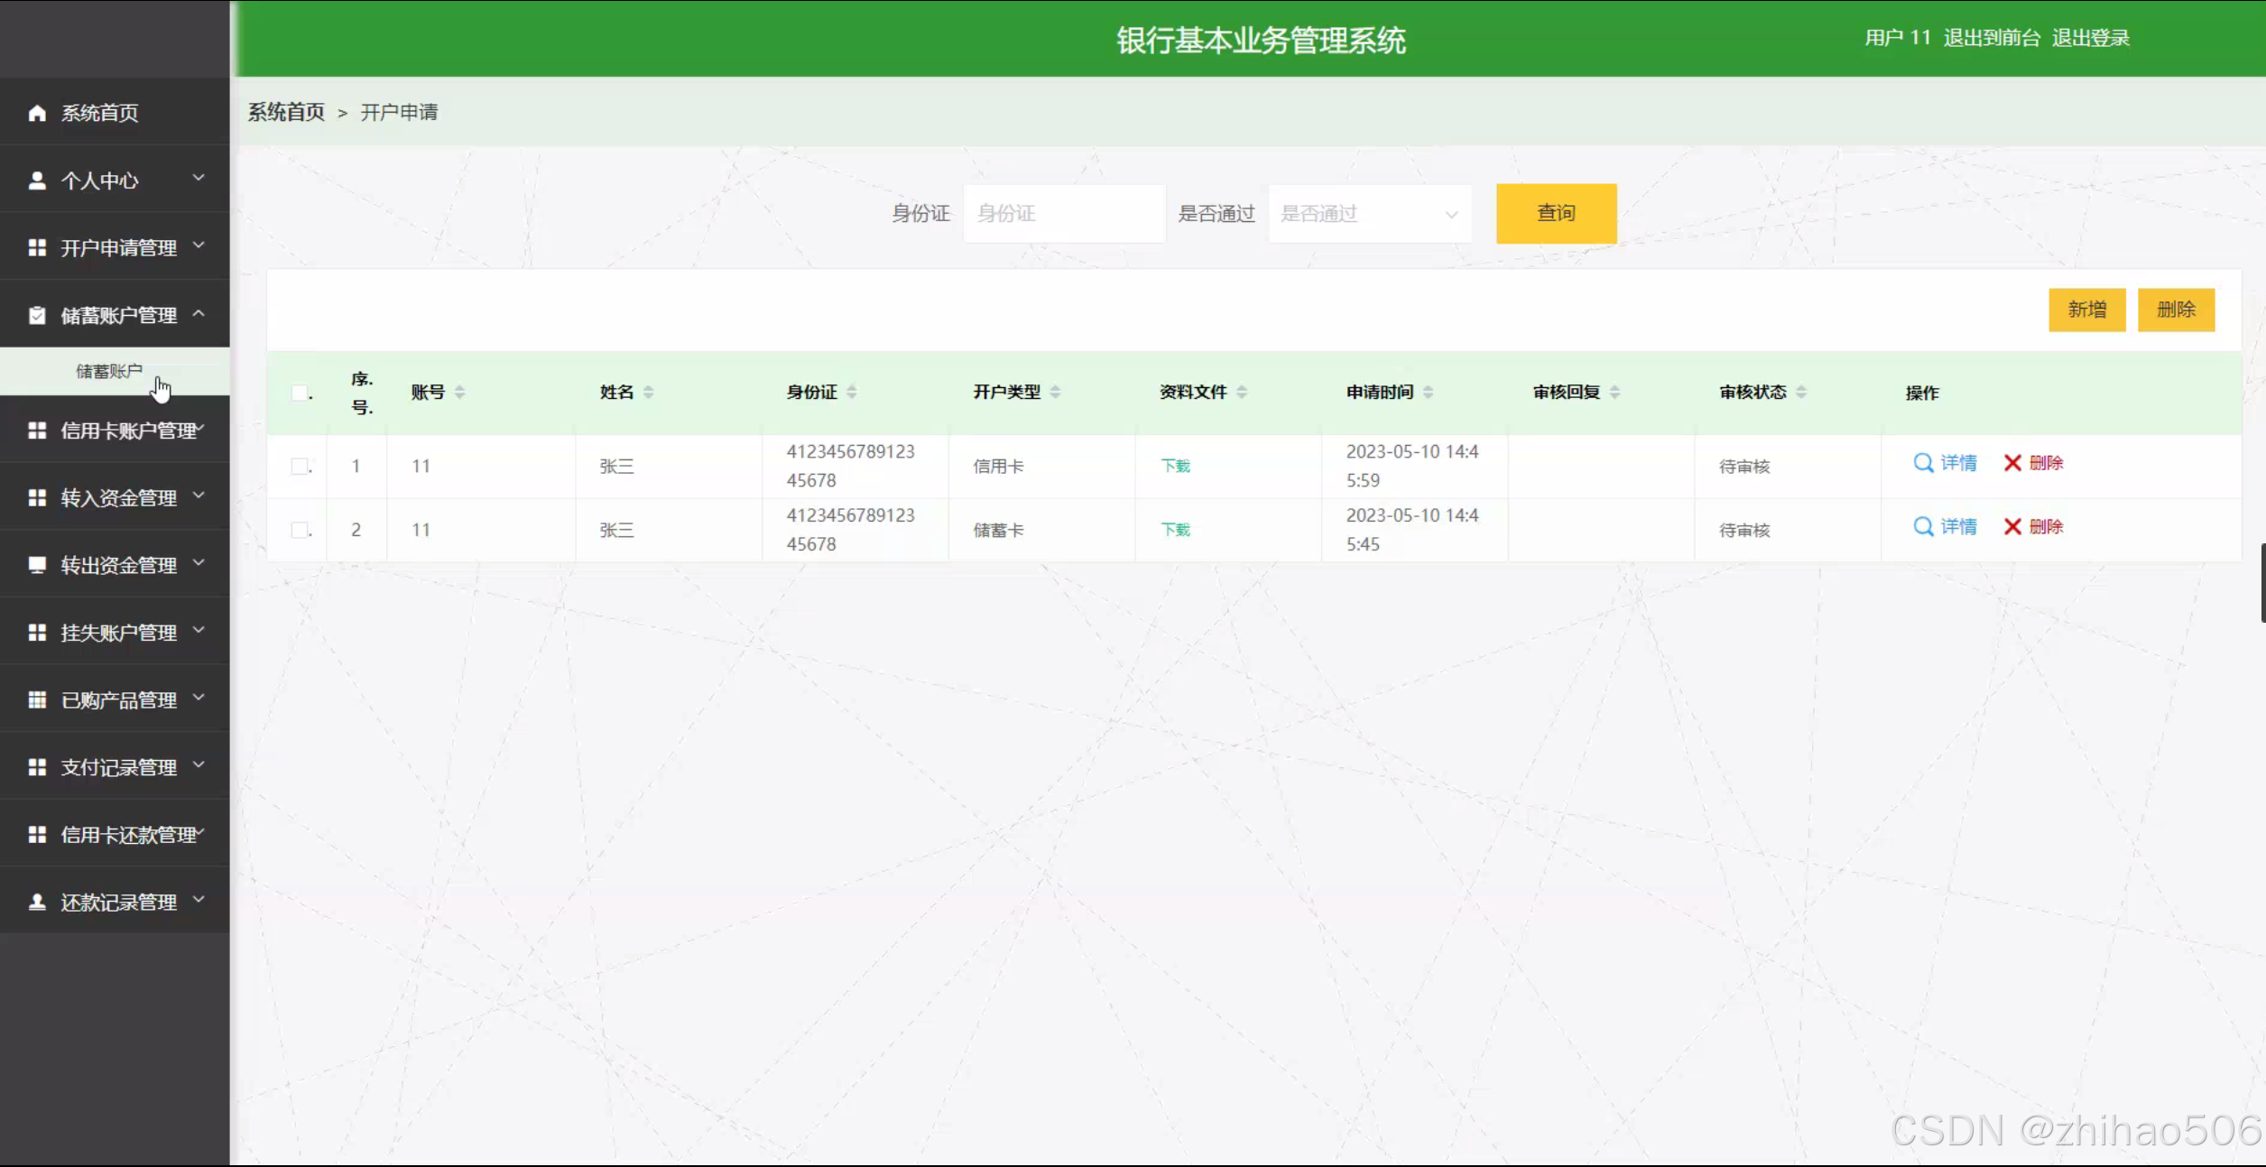
Task: Toggle the select-all checkbox in table header
Action: tap(300, 393)
